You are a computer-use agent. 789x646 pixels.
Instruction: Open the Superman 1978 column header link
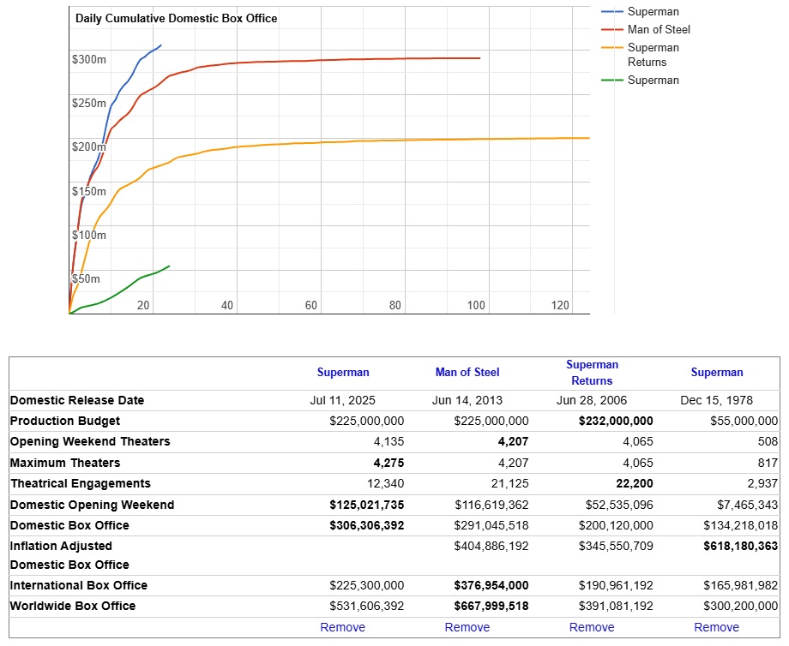(x=717, y=373)
